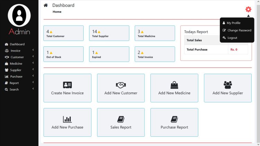This screenshot has width=260, height=146.
Task: Click the Purchase Report label
Action: pos(174,127)
